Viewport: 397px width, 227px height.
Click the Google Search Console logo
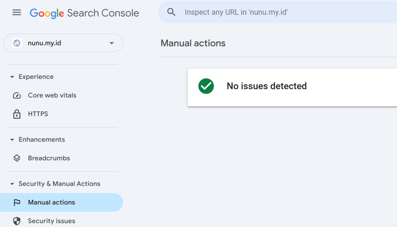pyautogui.click(x=84, y=13)
